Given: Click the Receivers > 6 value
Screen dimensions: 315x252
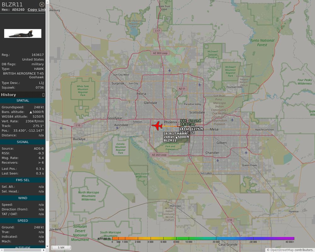Looking at the screenshot, I should [x=41, y=163].
